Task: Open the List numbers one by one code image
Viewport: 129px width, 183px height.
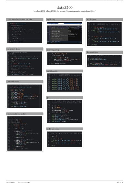Action: (25, 32)
